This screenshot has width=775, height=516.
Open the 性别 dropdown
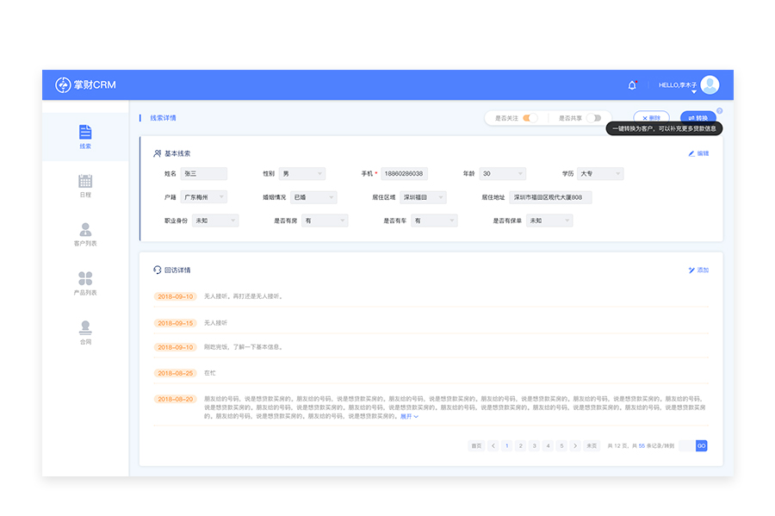pyautogui.click(x=301, y=174)
